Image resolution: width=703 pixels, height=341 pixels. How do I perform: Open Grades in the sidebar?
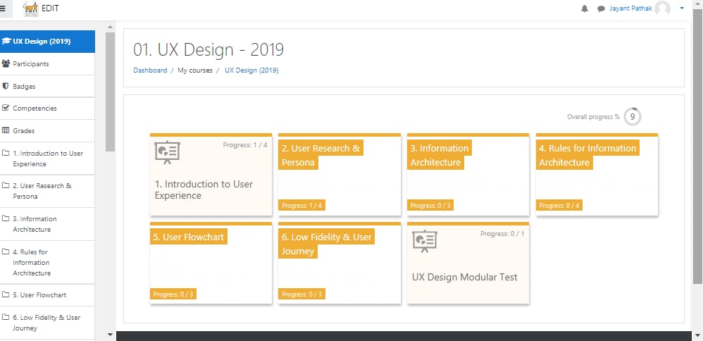click(23, 131)
